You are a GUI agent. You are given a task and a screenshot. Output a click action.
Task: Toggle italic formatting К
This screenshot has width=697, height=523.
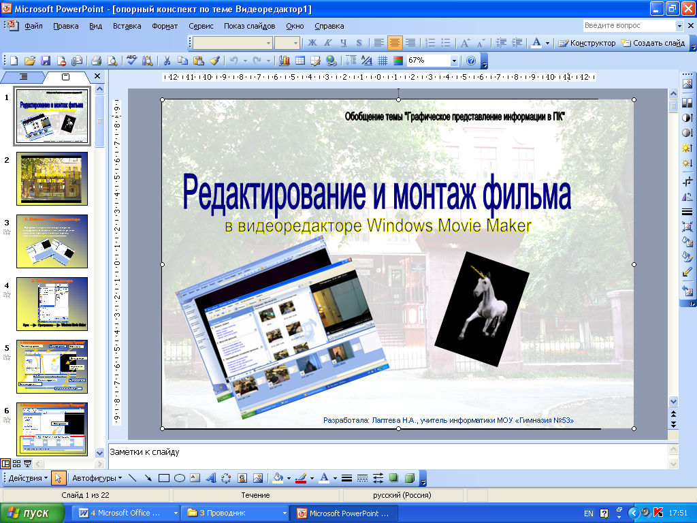328,43
